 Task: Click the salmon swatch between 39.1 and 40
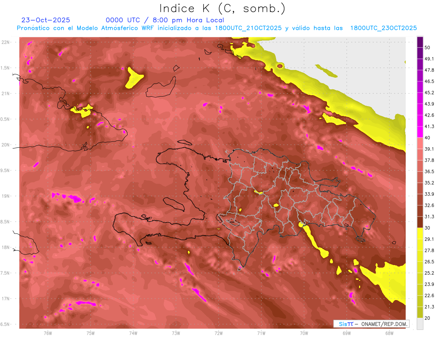click(x=420, y=143)
